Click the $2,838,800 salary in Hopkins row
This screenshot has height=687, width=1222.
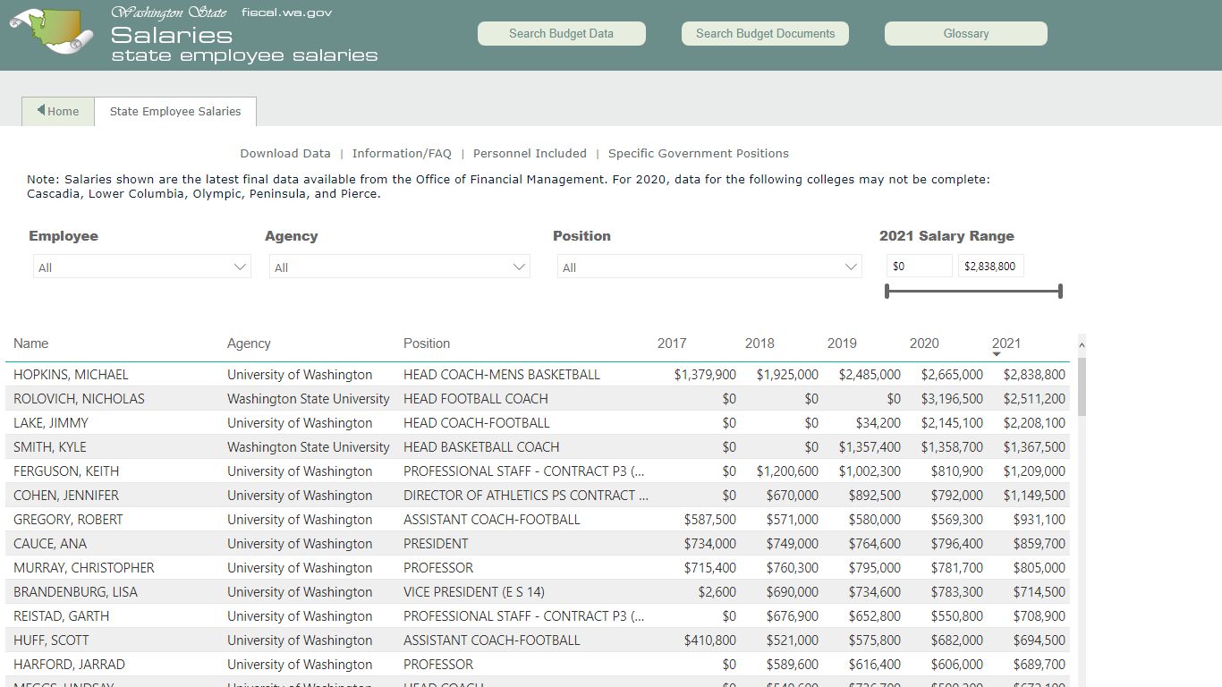[1034, 375]
